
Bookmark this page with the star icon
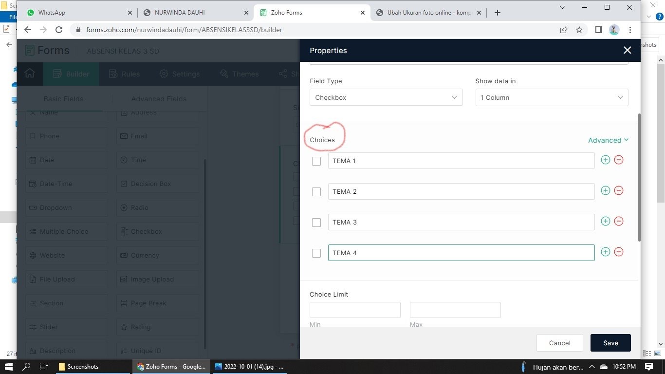(x=579, y=30)
